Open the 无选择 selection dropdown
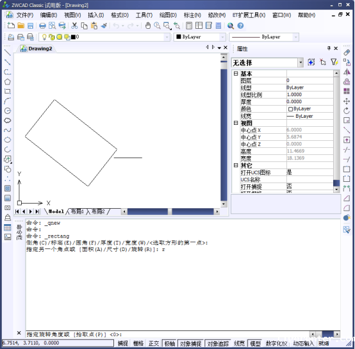 (x=301, y=63)
